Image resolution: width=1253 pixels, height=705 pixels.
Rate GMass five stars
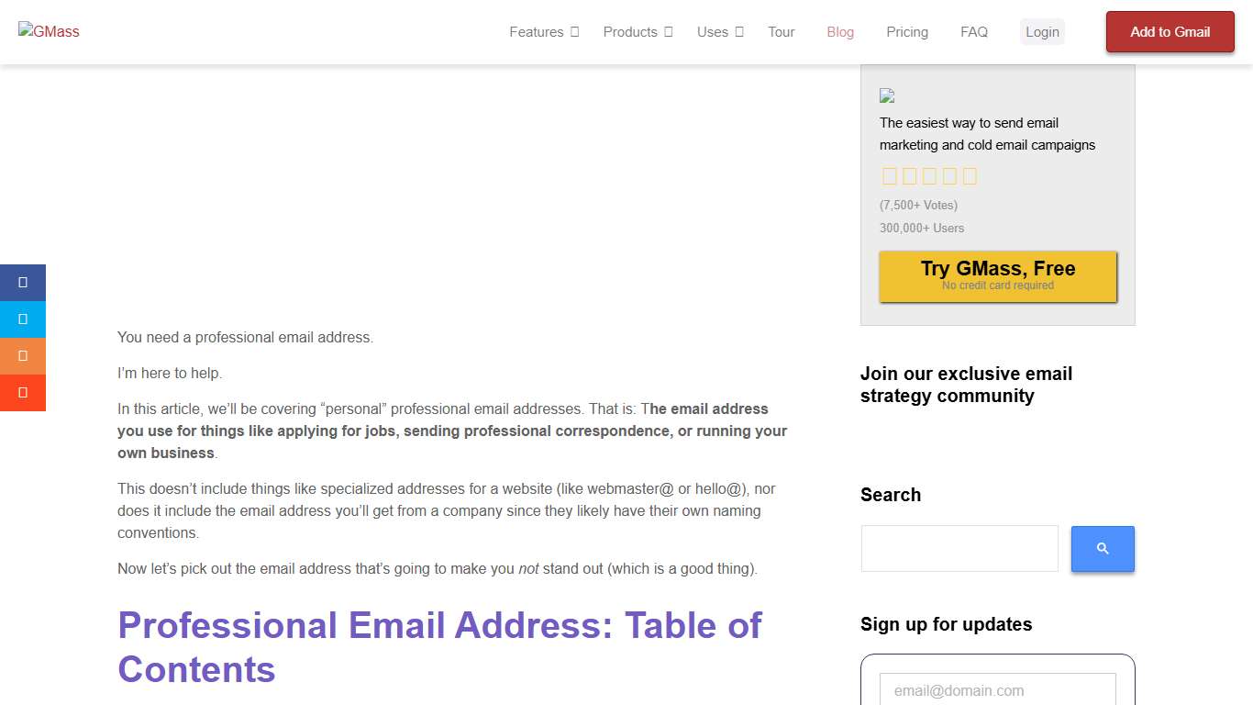[970, 175]
